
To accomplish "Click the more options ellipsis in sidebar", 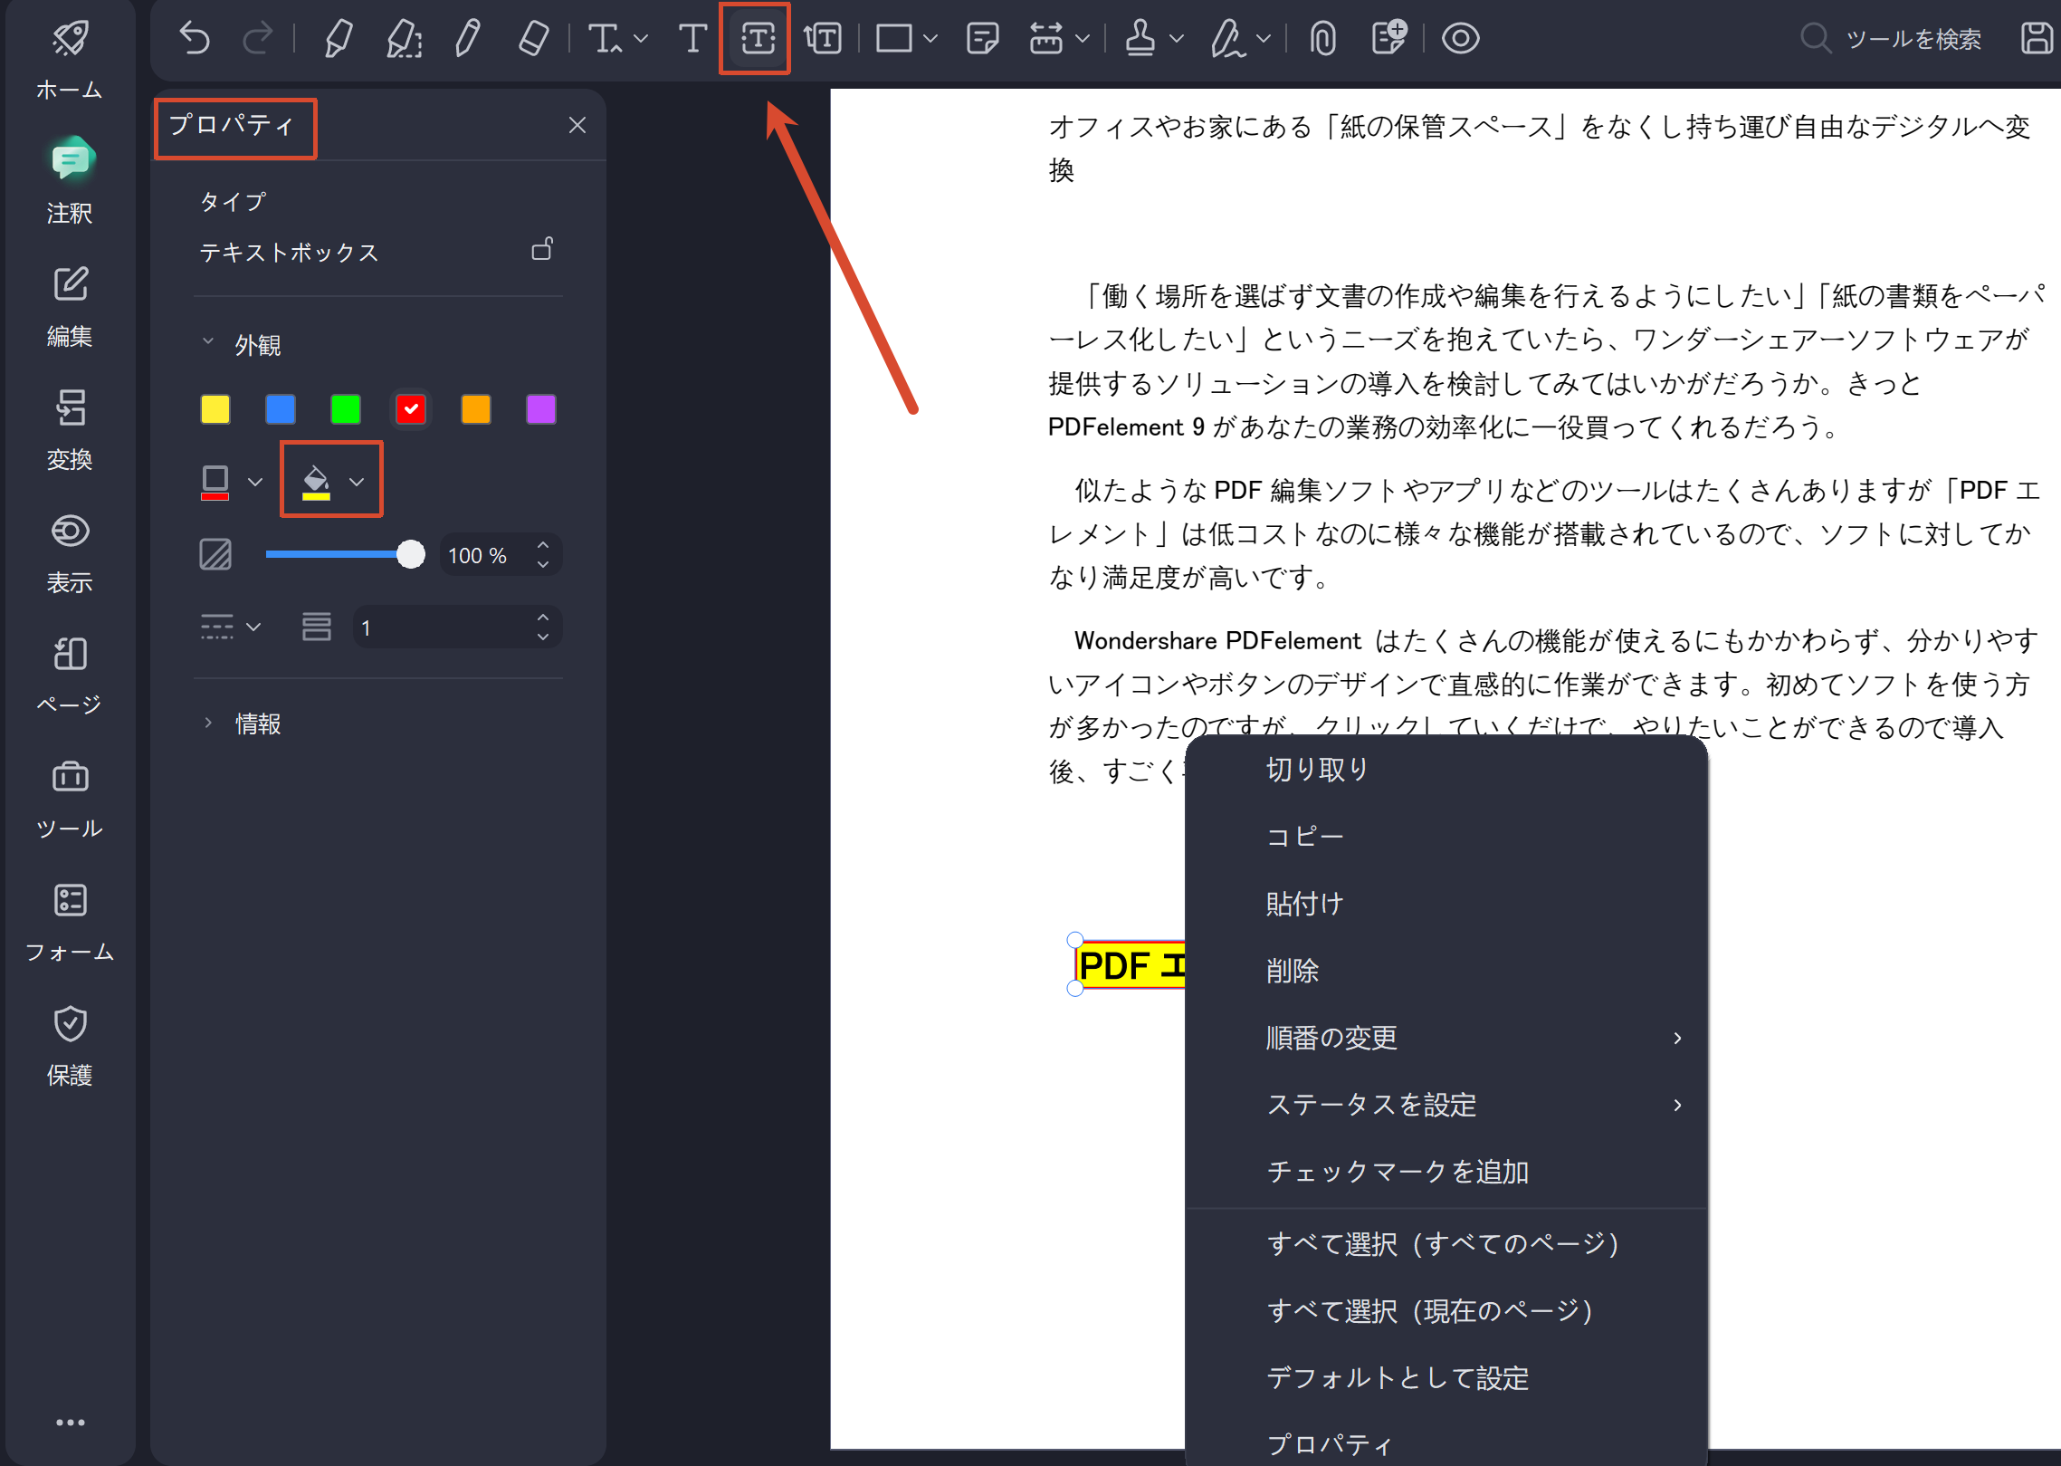I will [x=70, y=1423].
